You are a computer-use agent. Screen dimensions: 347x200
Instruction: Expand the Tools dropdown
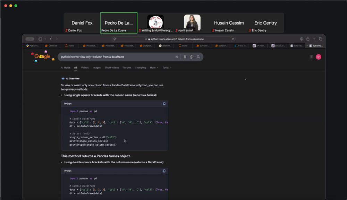pos(167,68)
